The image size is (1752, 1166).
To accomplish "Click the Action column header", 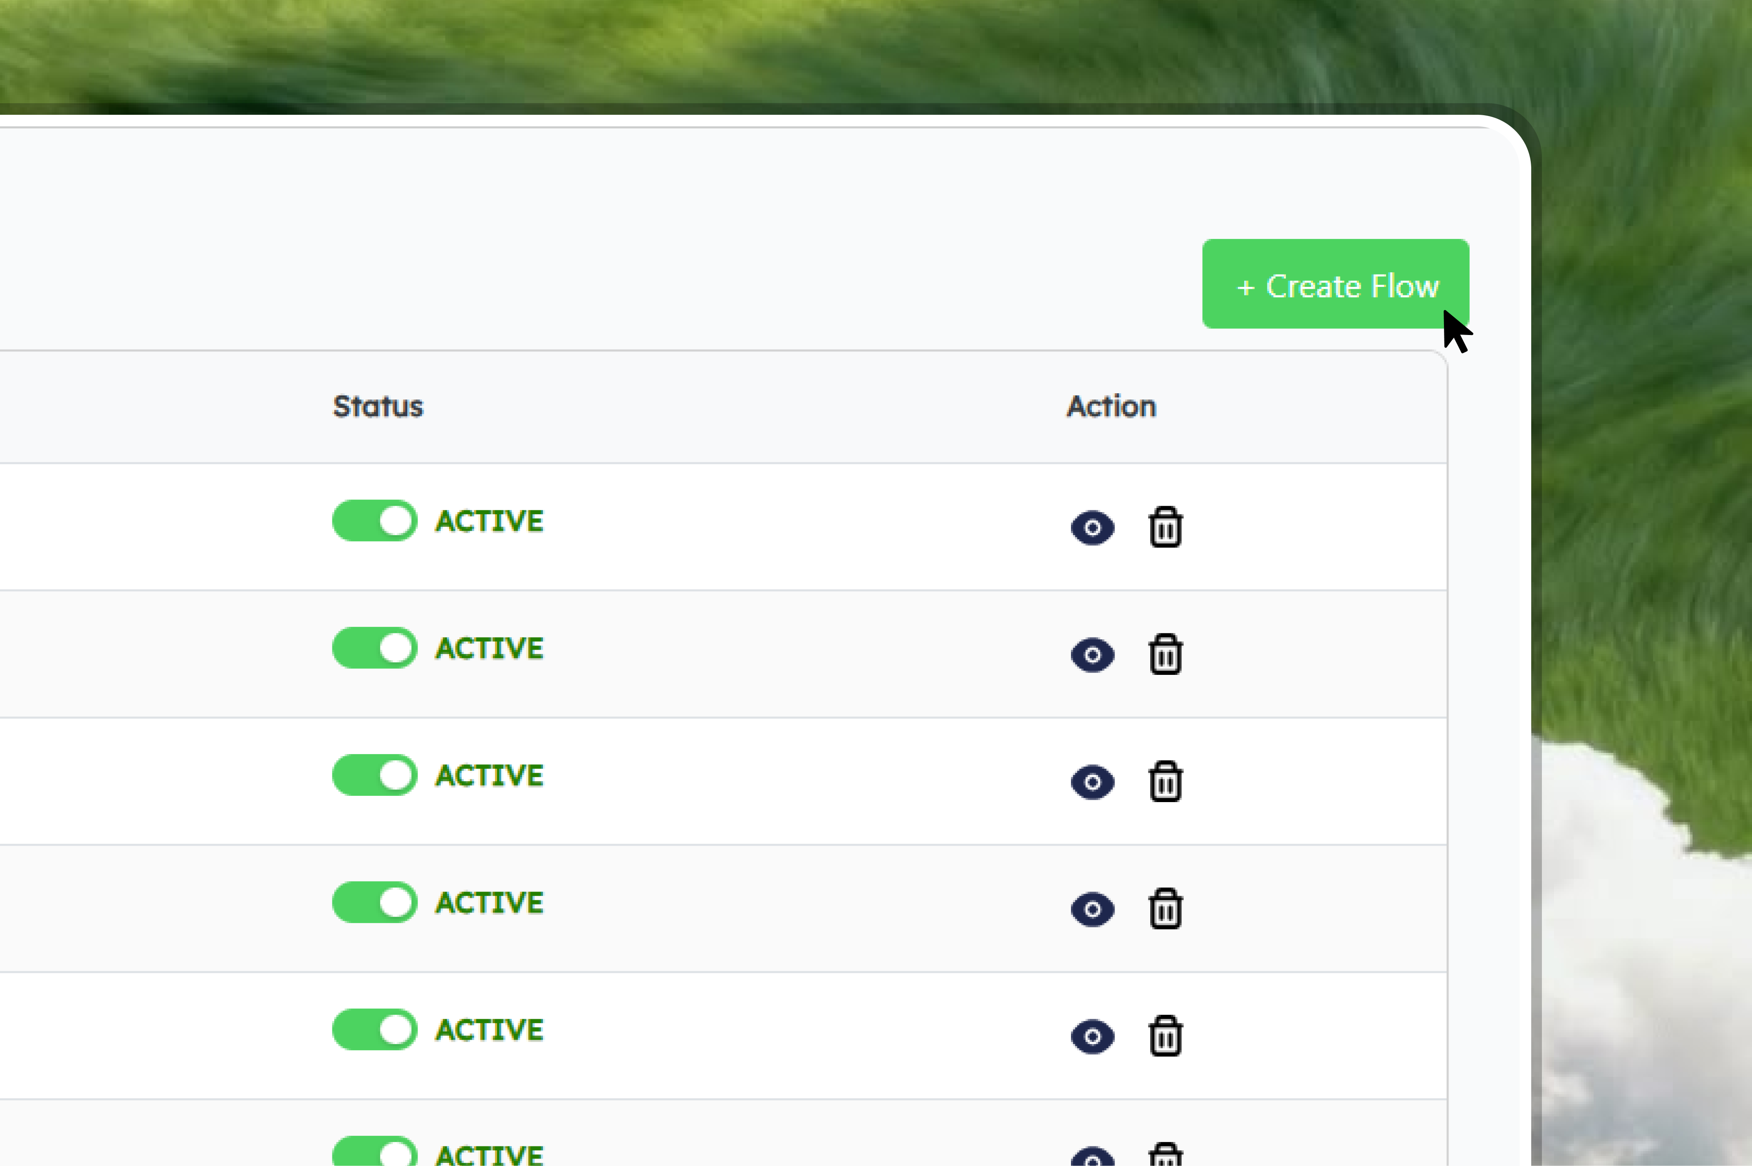I will [1111, 407].
